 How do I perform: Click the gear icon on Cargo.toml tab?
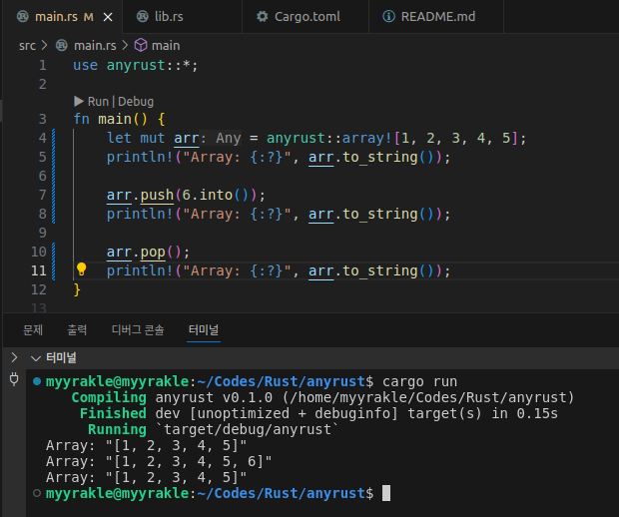coord(263,17)
